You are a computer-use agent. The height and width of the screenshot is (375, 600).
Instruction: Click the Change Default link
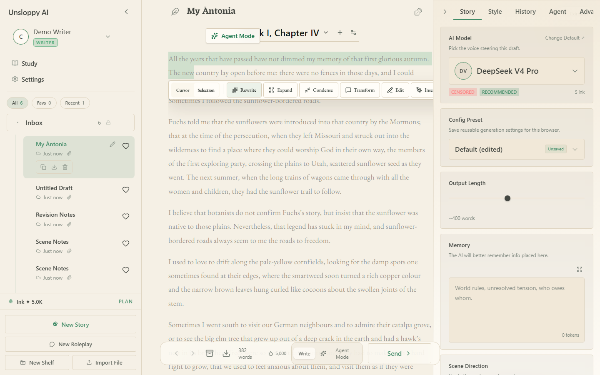pos(565,38)
